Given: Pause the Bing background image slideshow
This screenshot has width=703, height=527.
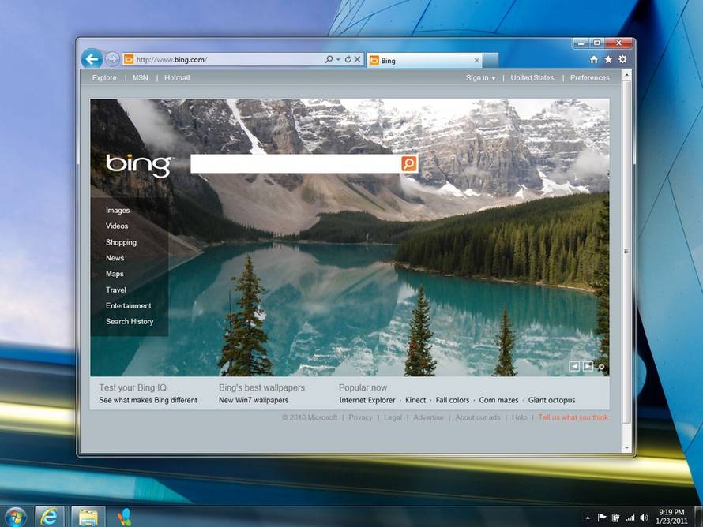Looking at the screenshot, I should pyautogui.click(x=602, y=366).
